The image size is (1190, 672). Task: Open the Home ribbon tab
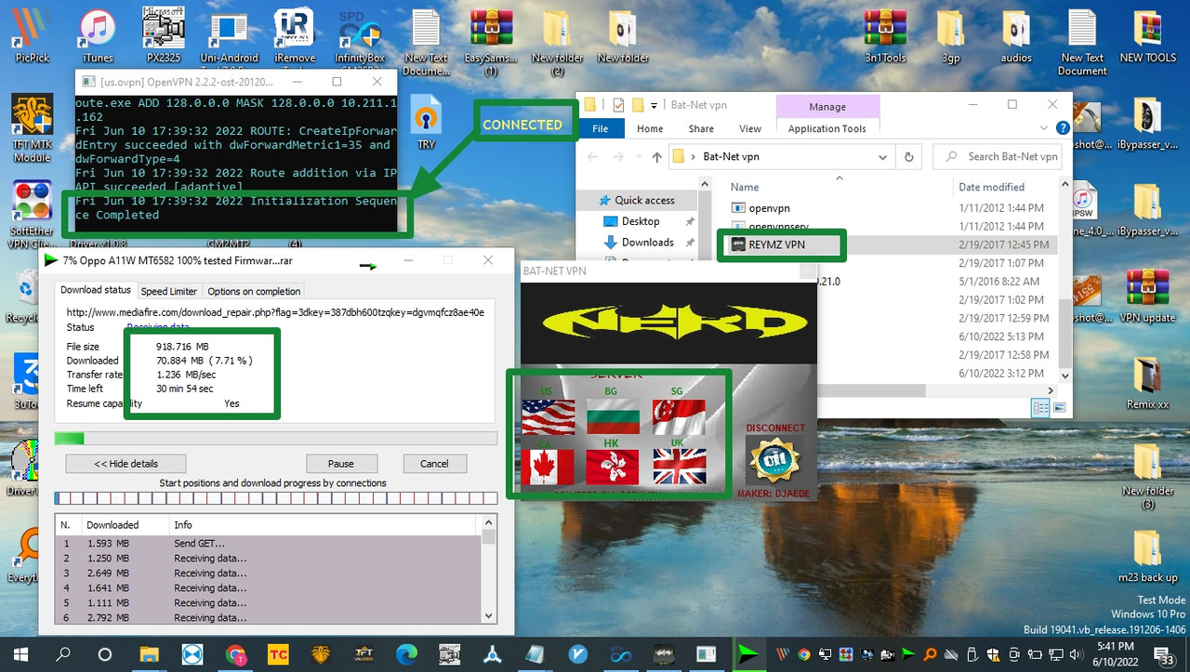coord(650,129)
